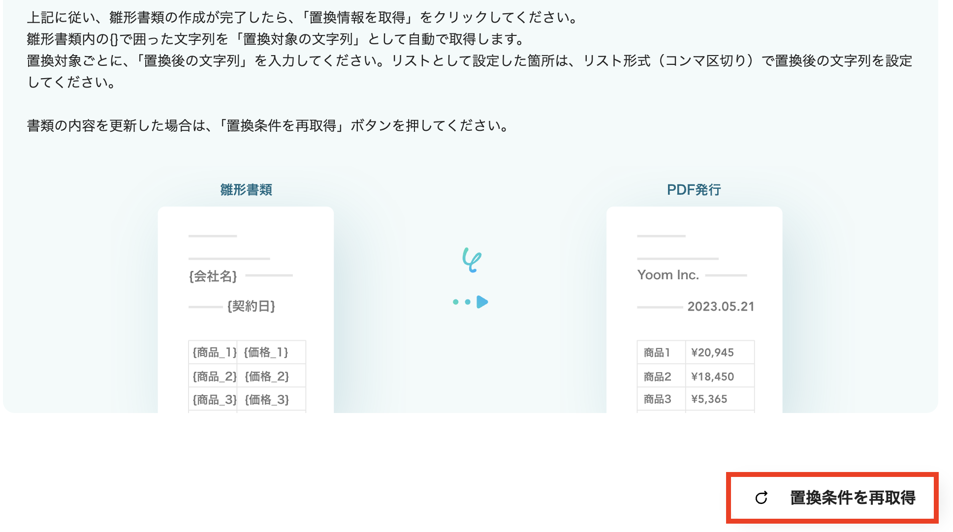Click the Yoom logo icon
The height and width of the screenshot is (532, 953).
coord(472,260)
